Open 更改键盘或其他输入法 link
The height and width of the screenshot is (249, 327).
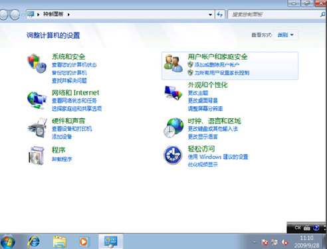pos(213,129)
